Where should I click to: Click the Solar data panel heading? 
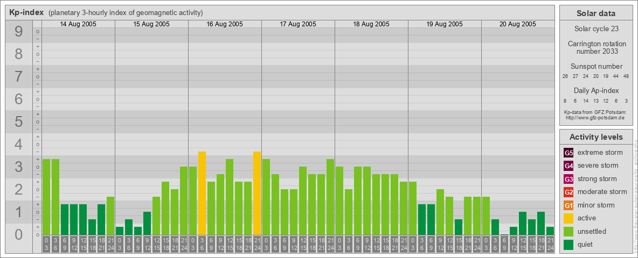[x=595, y=13]
